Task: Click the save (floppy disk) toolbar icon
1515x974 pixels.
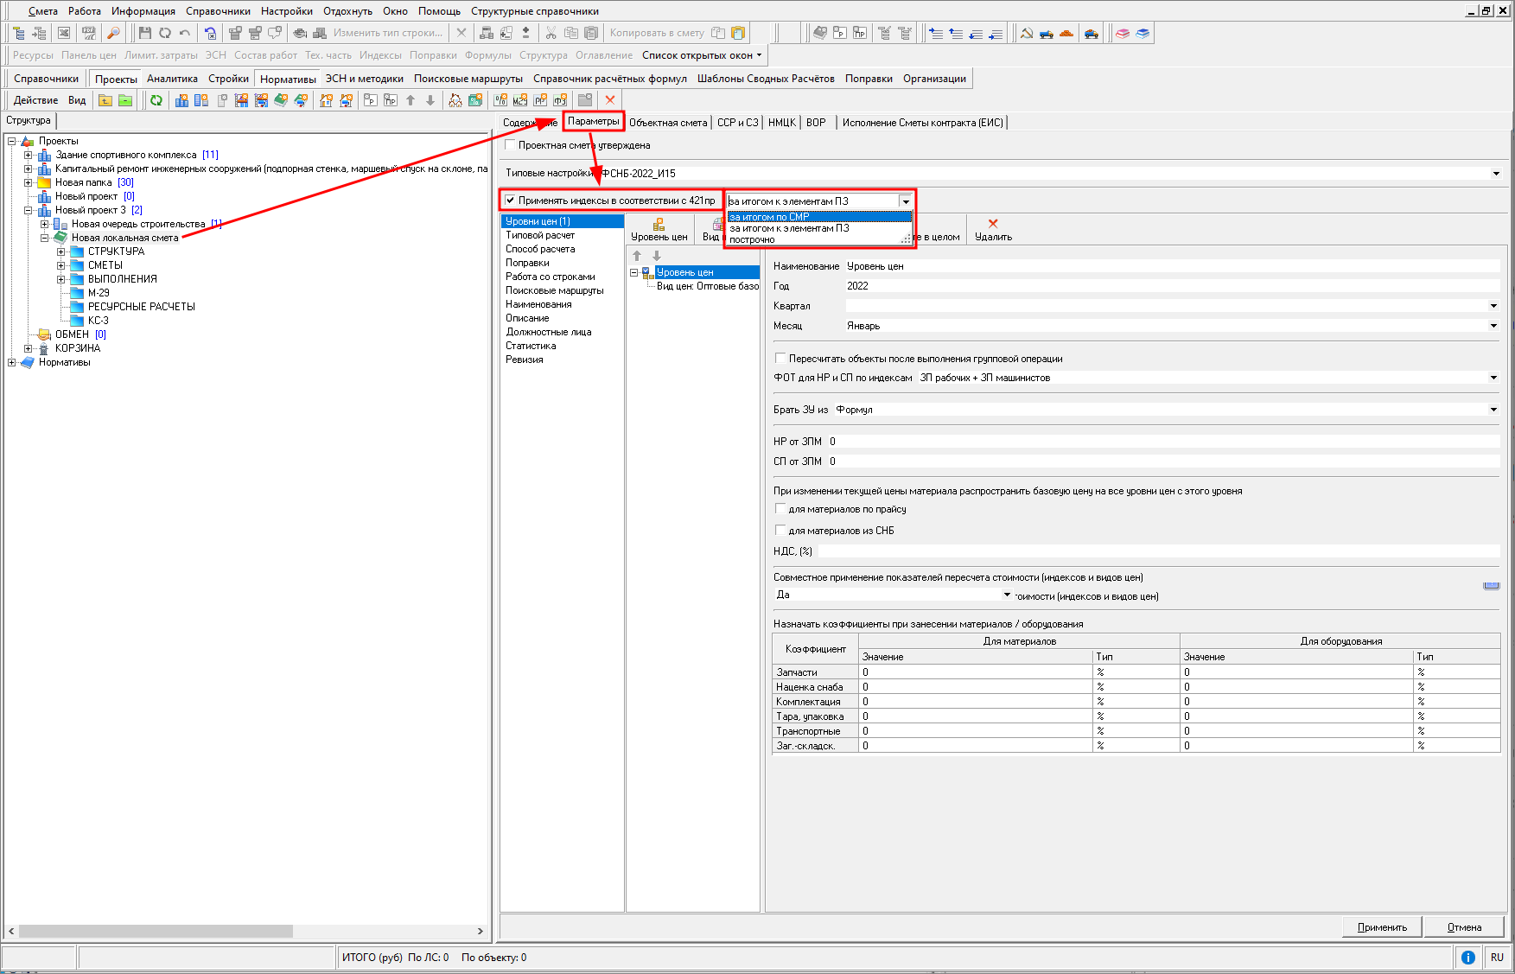Action: (x=145, y=33)
